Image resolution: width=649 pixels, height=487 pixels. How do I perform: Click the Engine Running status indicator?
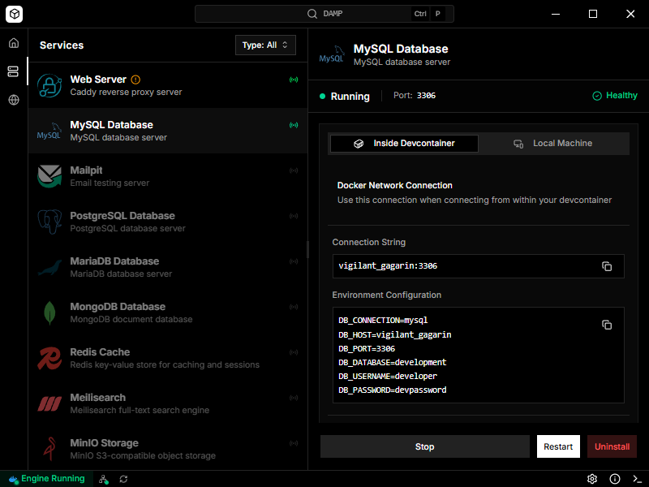tap(45, 479)
